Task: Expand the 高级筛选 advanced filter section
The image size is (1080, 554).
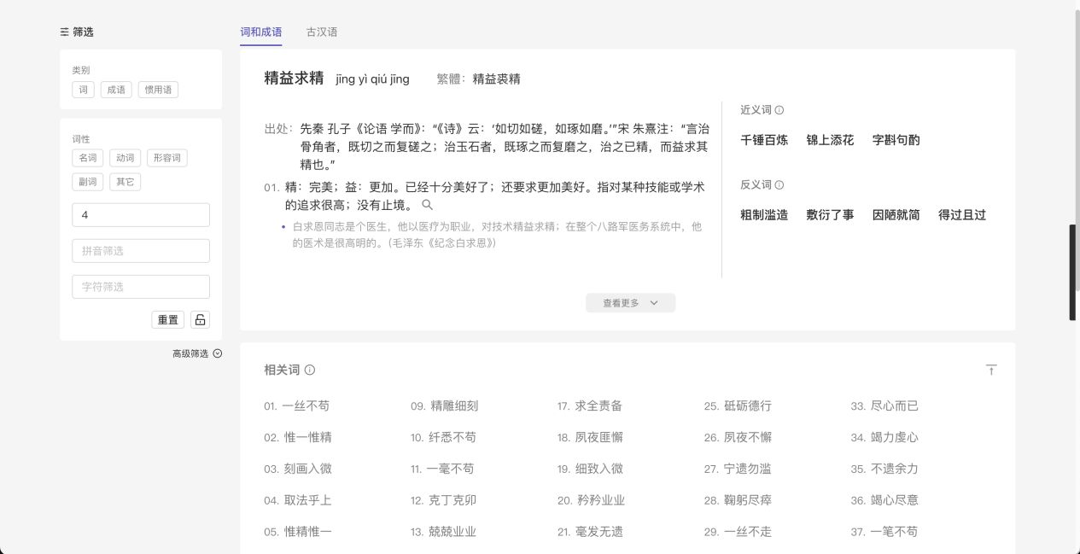Action: (x=197, y=353)
